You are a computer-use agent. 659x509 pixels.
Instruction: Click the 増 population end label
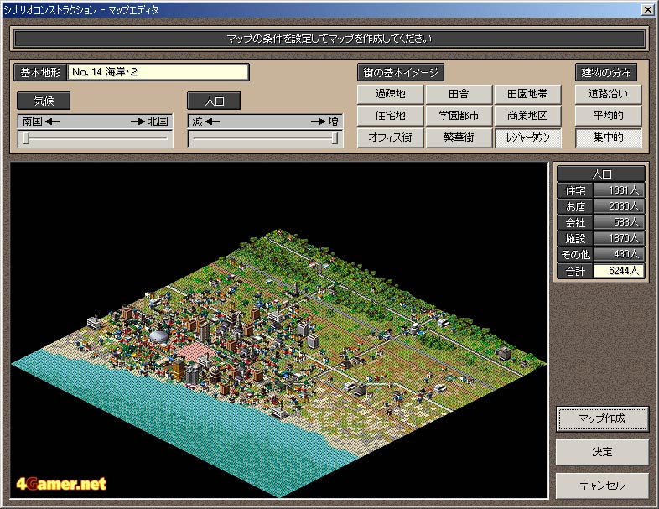334,122
